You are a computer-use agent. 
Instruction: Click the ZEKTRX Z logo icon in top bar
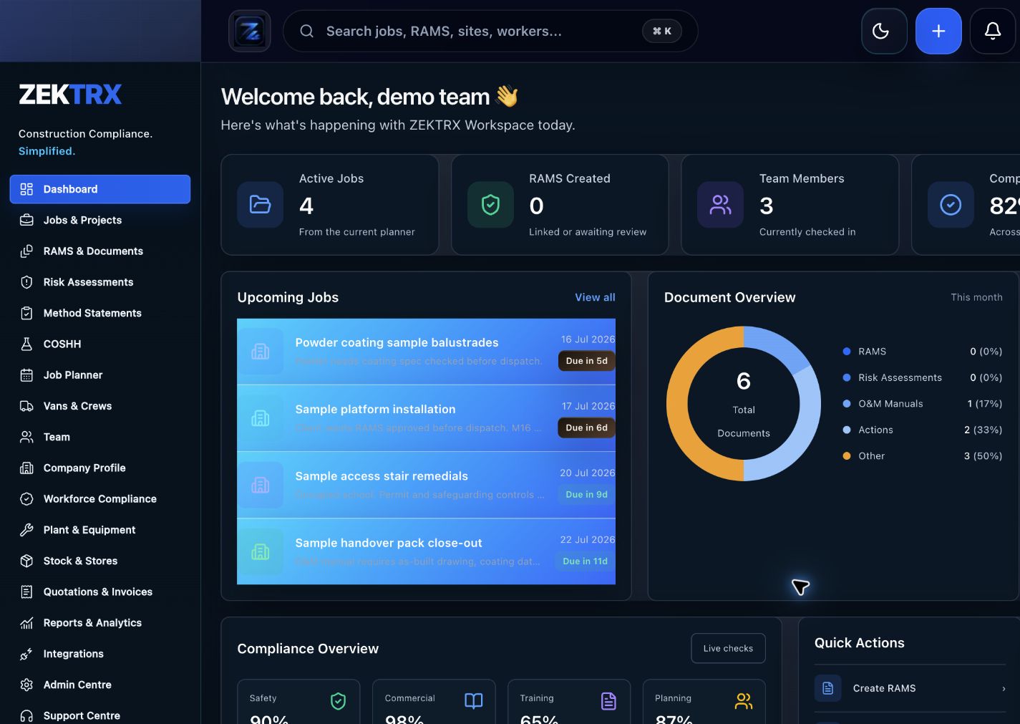click(x=250, y=31)
